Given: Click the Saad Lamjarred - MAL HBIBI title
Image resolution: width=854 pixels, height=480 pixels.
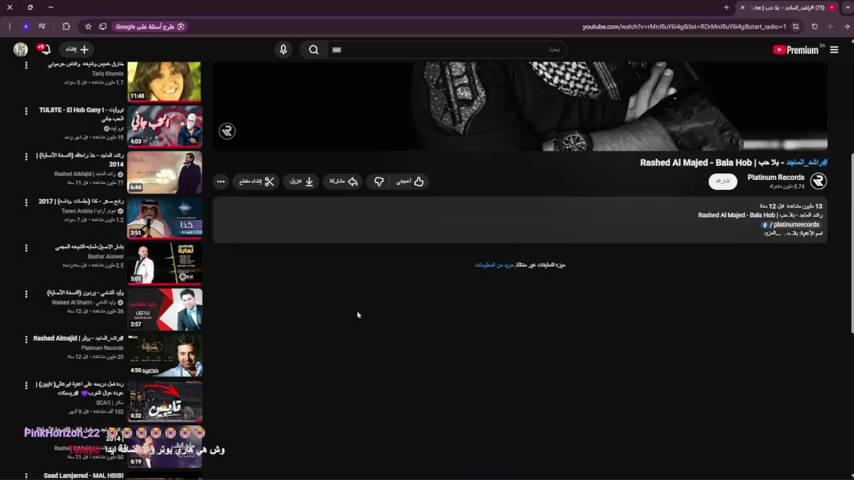Looking at the screenshot, I should 83,476.
